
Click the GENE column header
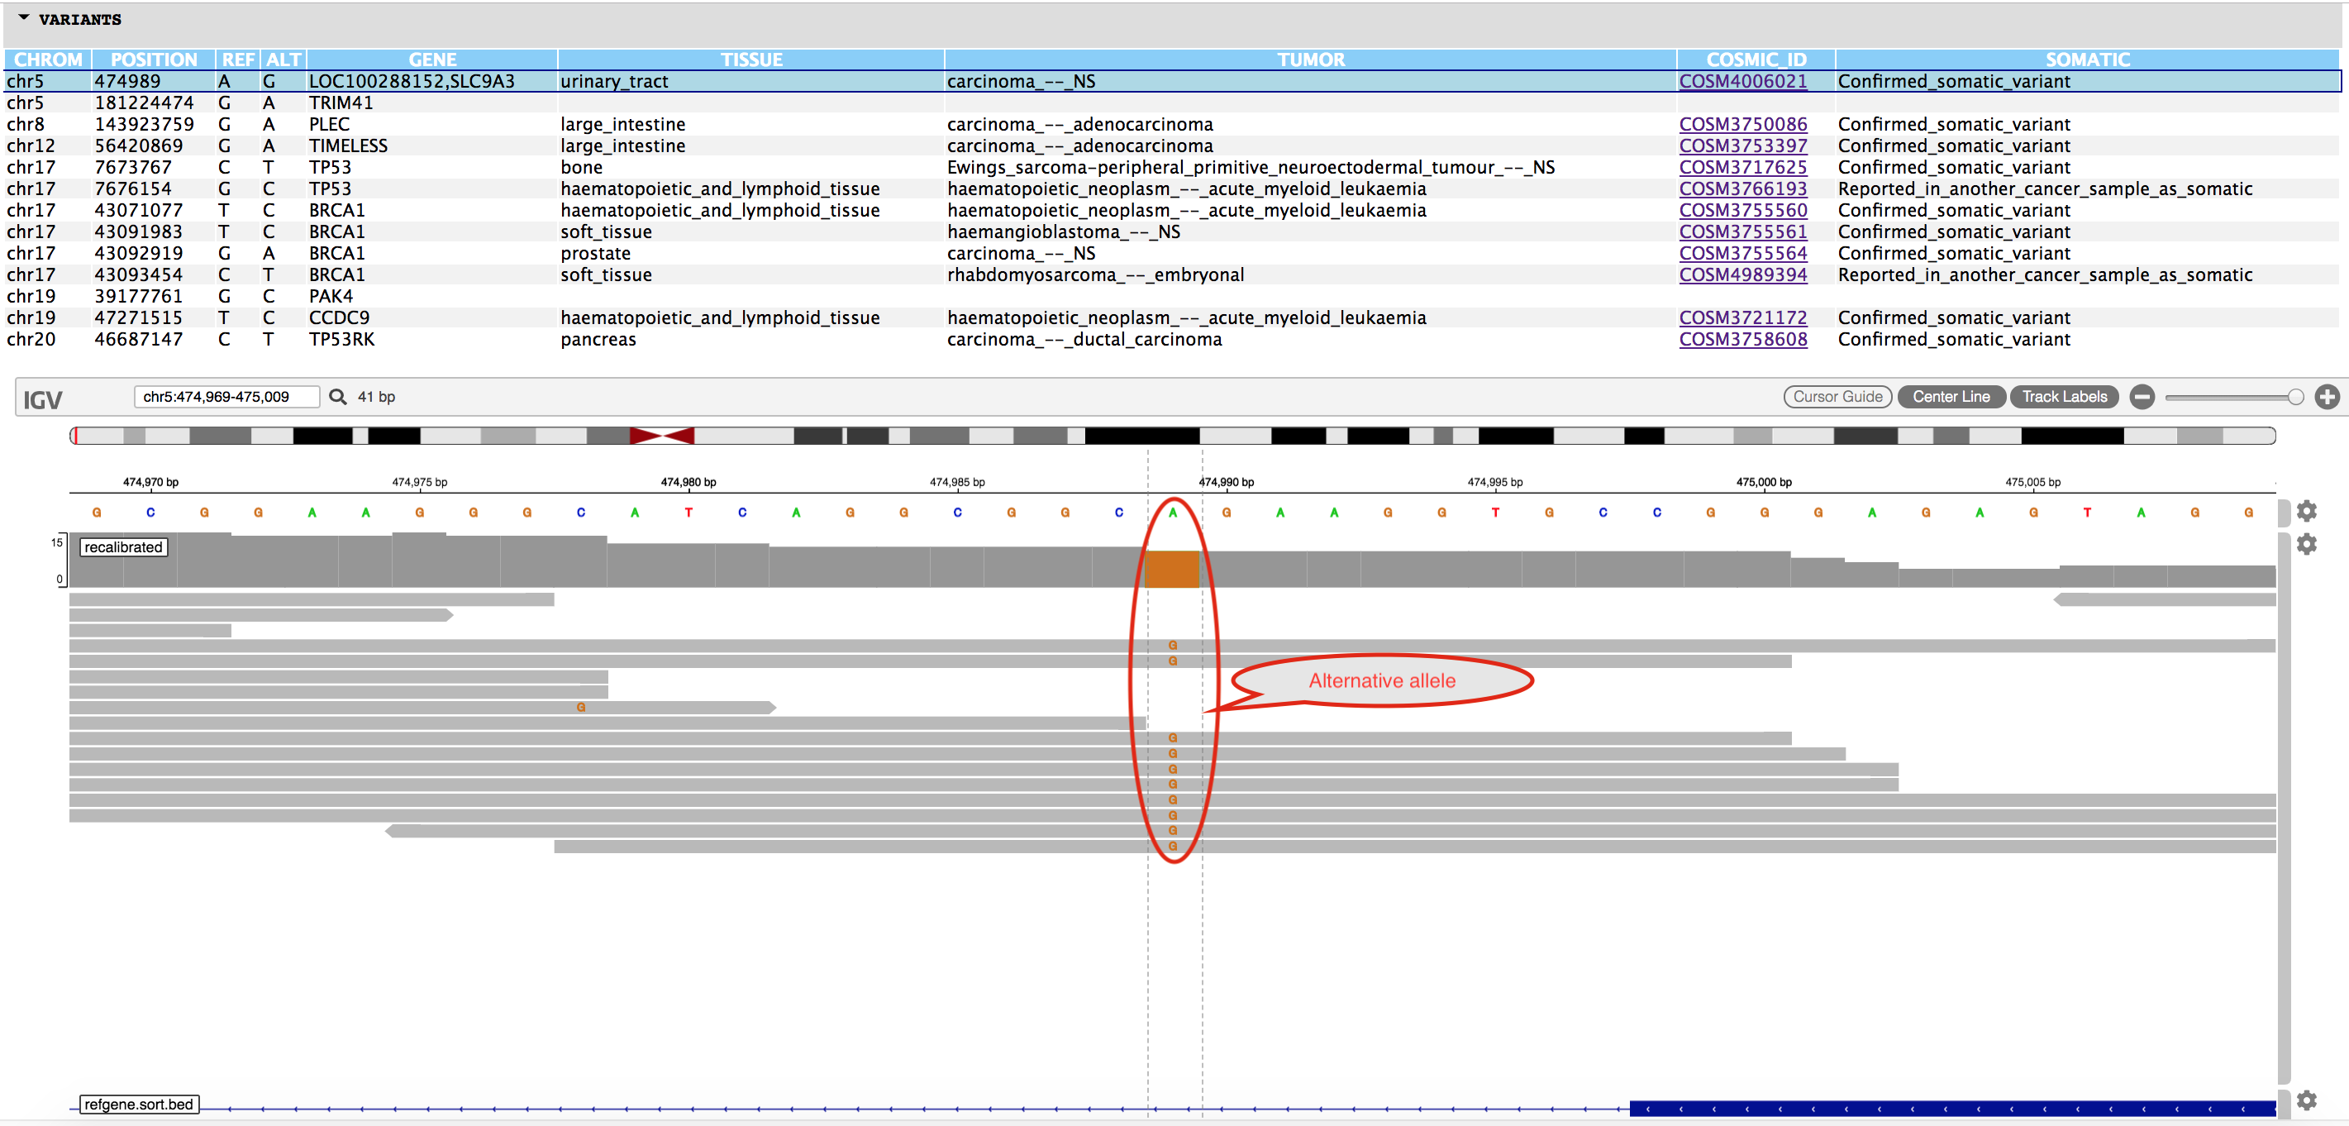coord(432,60)
